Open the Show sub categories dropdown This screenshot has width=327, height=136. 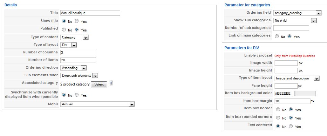(295, 20)
